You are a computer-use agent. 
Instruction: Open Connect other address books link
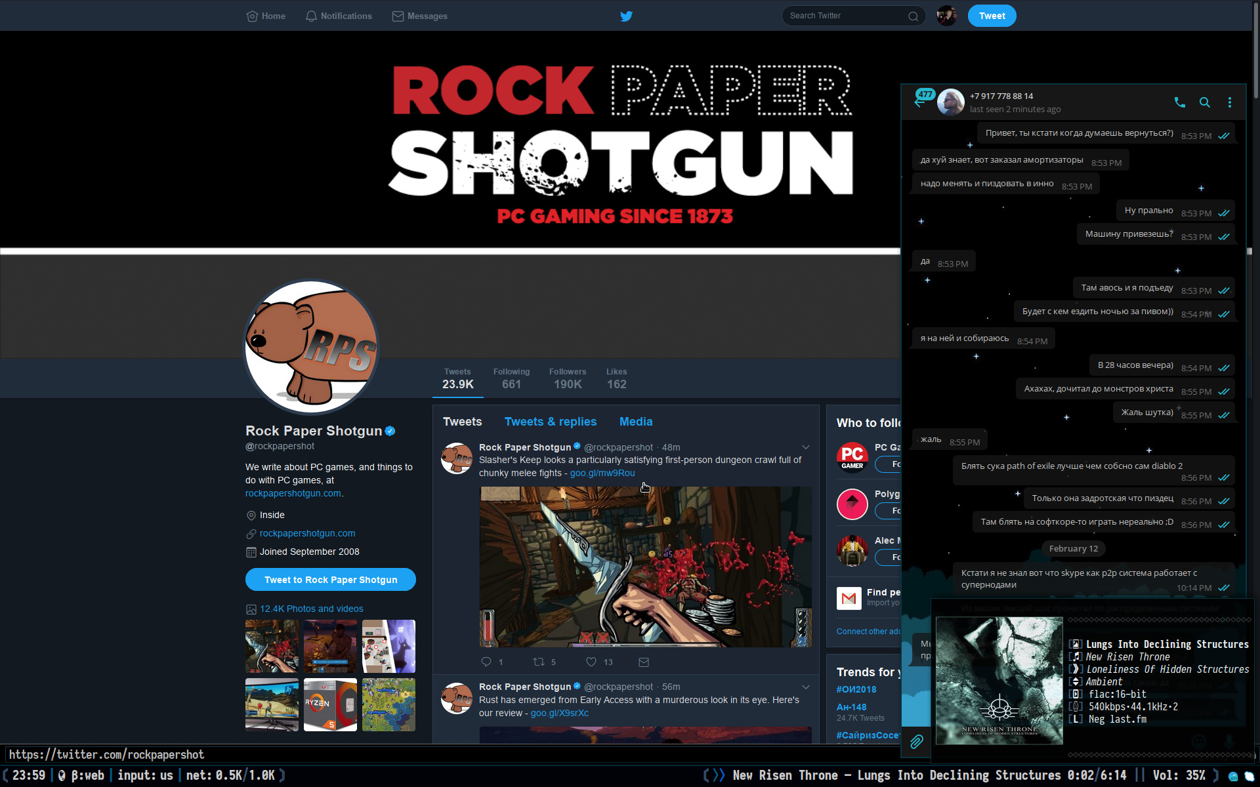[868, 632]
